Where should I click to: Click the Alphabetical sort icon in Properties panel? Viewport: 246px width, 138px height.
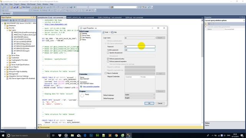click(209, 24)
